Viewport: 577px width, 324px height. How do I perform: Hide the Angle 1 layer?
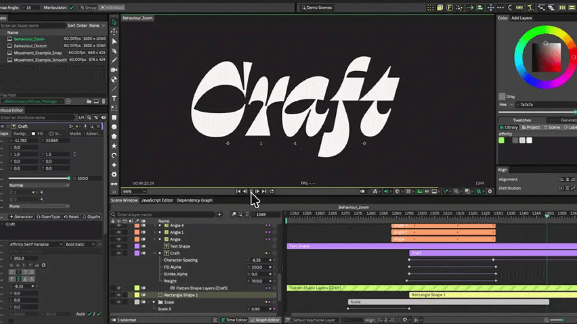(119, 232)
